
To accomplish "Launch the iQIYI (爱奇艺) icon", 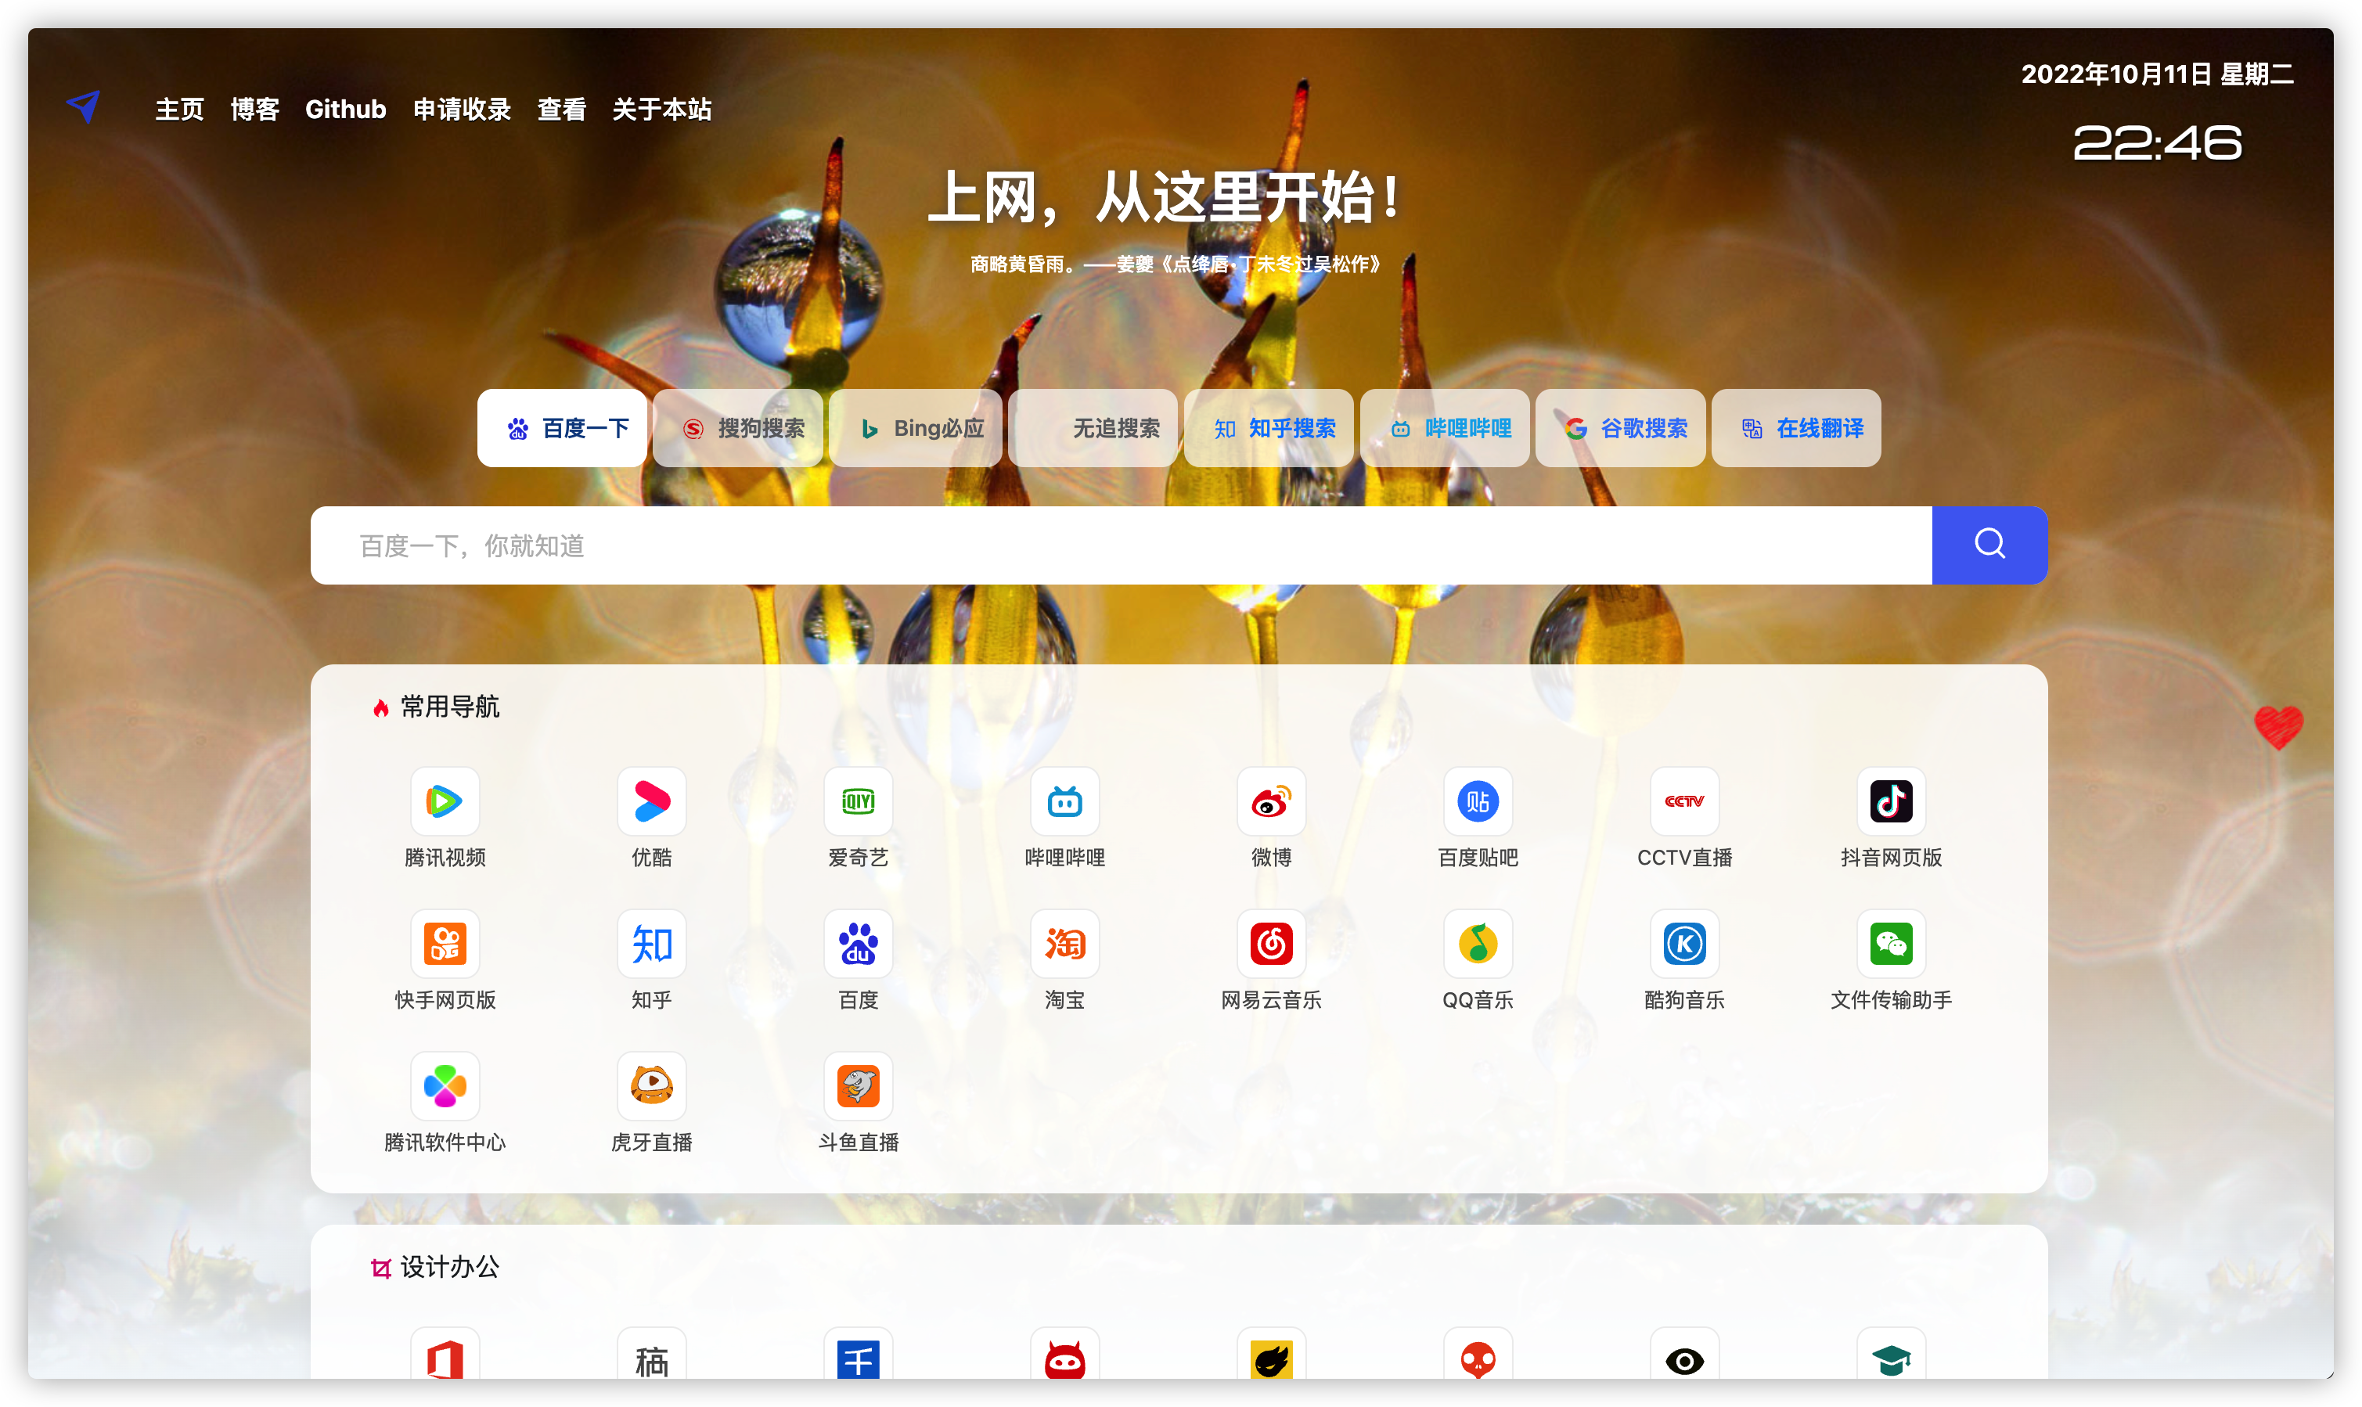I will tap(858, 802).
